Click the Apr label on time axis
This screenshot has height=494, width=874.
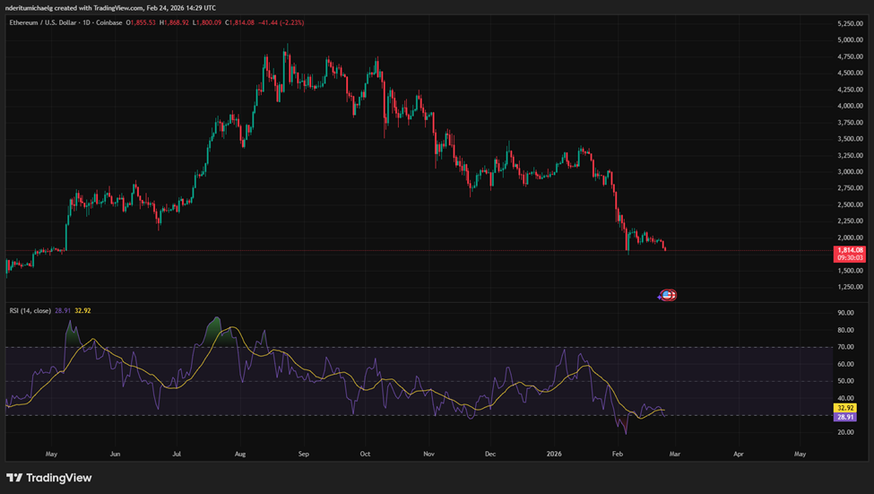pyautogui.click(x=739, y=454)
